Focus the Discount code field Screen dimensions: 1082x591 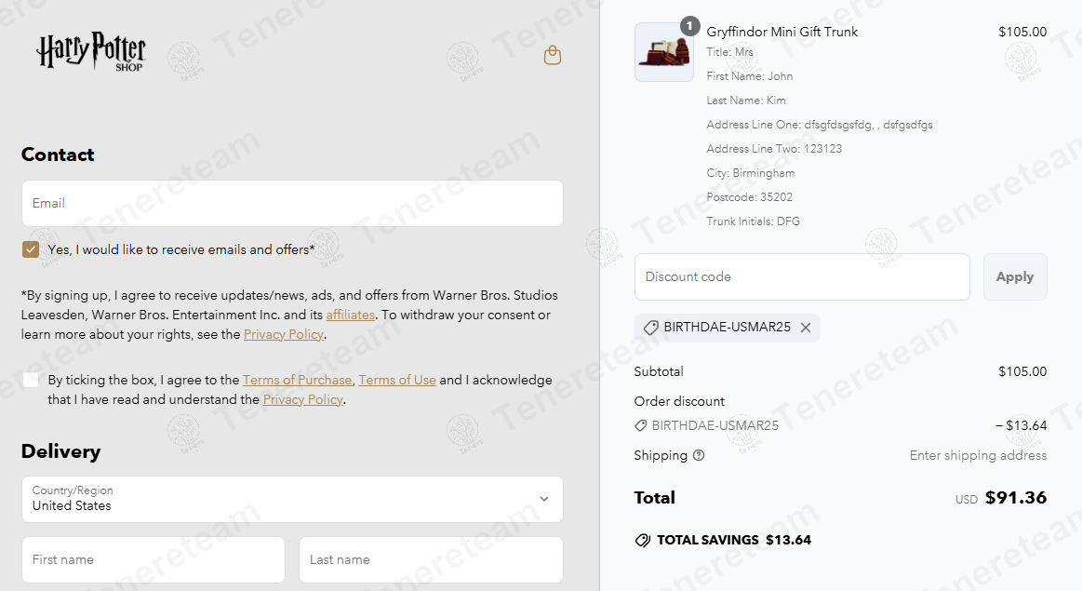pos(802,276)
